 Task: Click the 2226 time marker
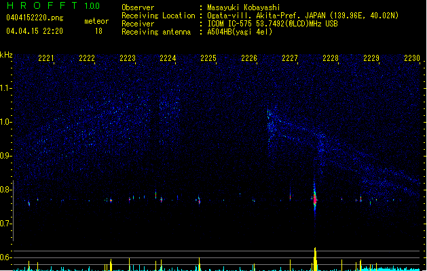pos(249,58)
